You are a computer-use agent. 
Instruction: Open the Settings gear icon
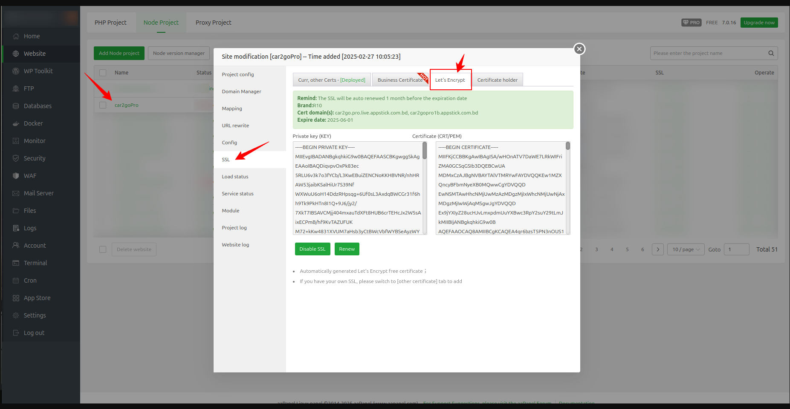click(16, 315)
